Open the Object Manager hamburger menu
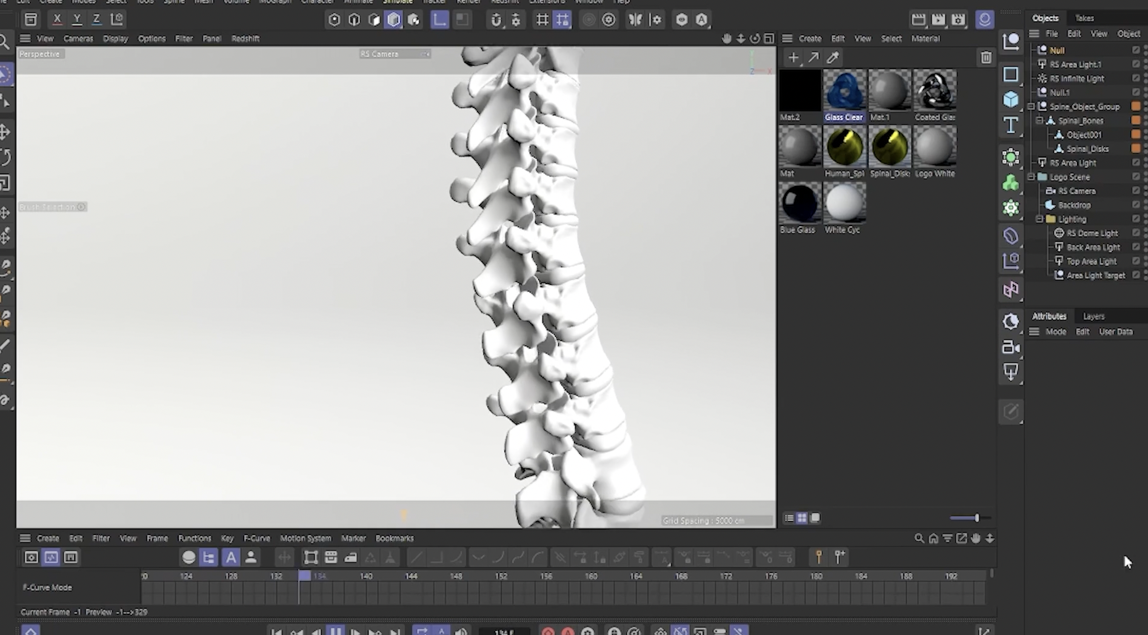 (x=1034, y=33)
